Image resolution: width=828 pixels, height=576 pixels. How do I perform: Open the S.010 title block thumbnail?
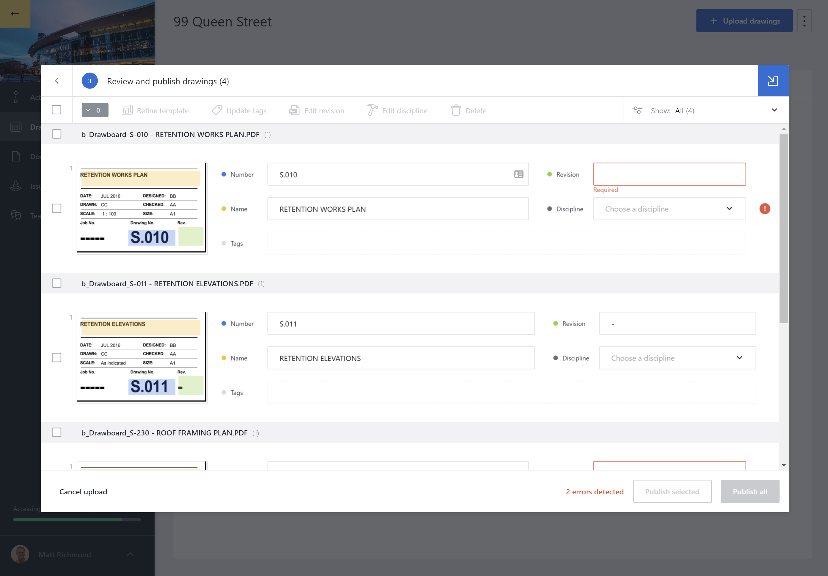tap(142, 208)
